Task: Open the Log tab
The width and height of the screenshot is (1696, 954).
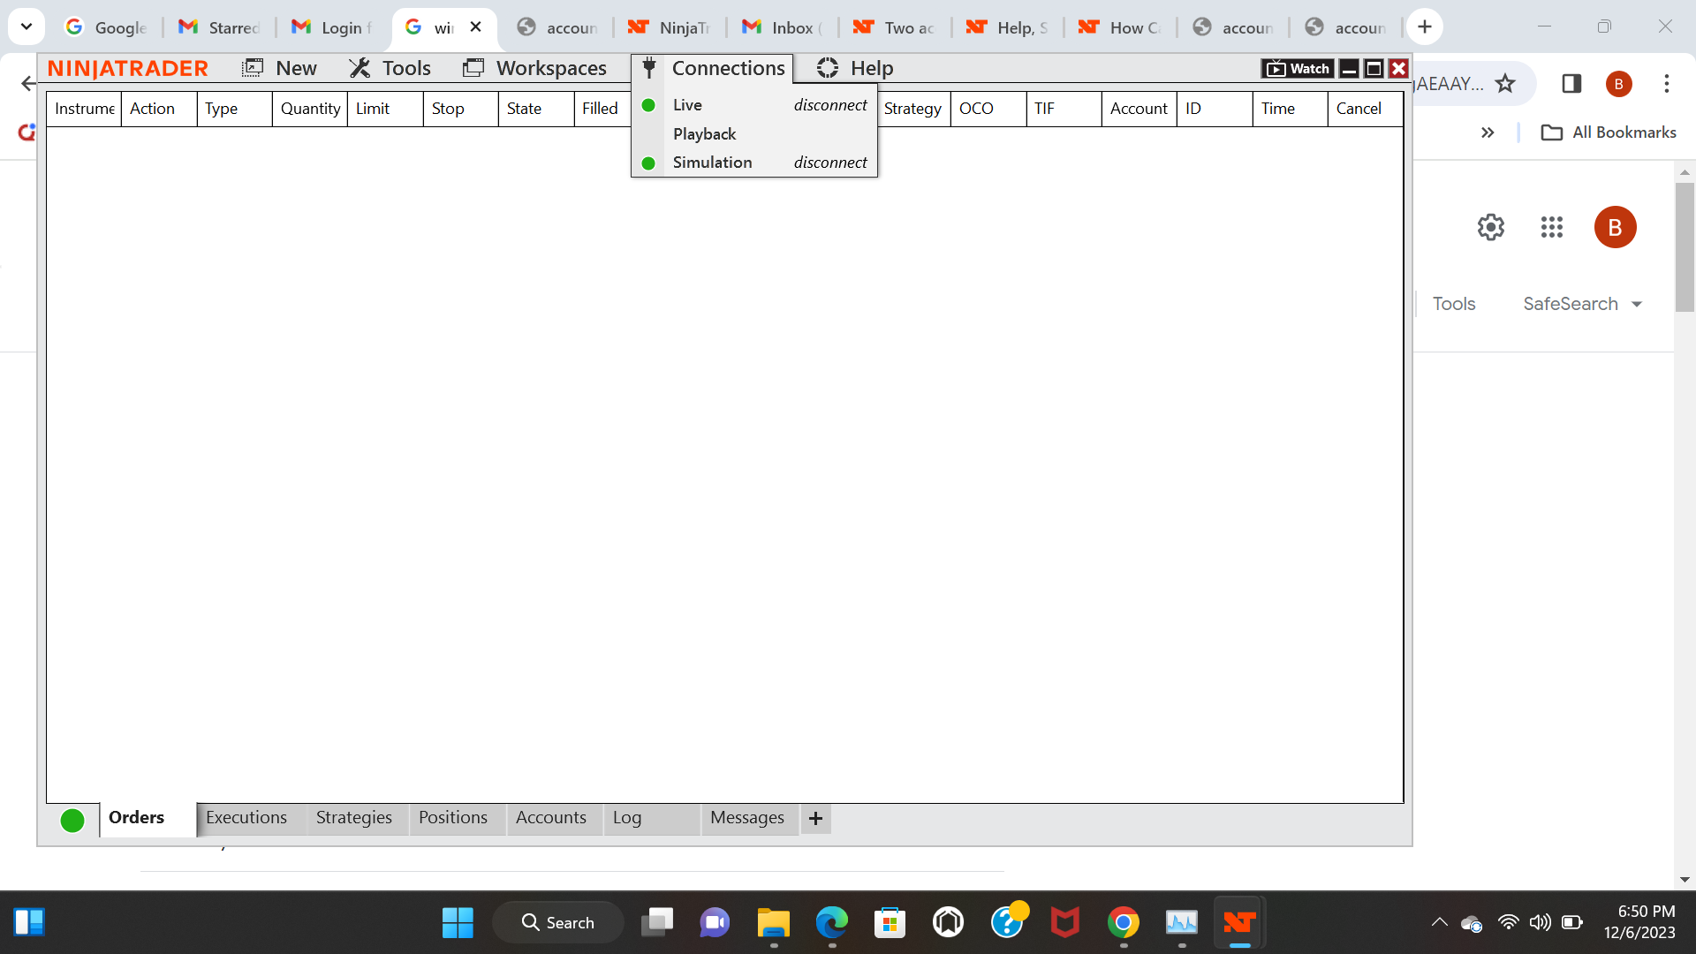Action: (627, 818)
